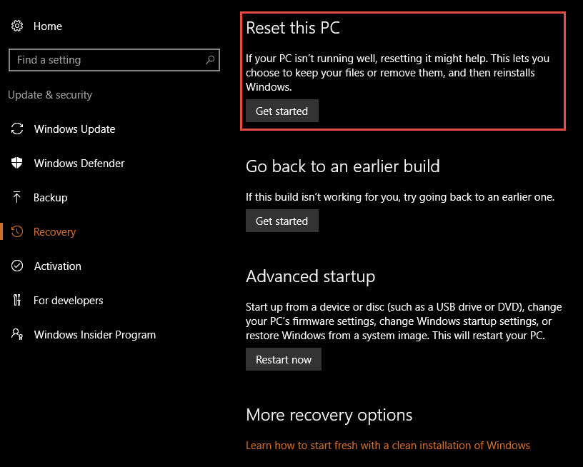Open the clean installation of Windows link
Image resolution: width=583 pixels, height=467 pixels.
coord(388,445)
